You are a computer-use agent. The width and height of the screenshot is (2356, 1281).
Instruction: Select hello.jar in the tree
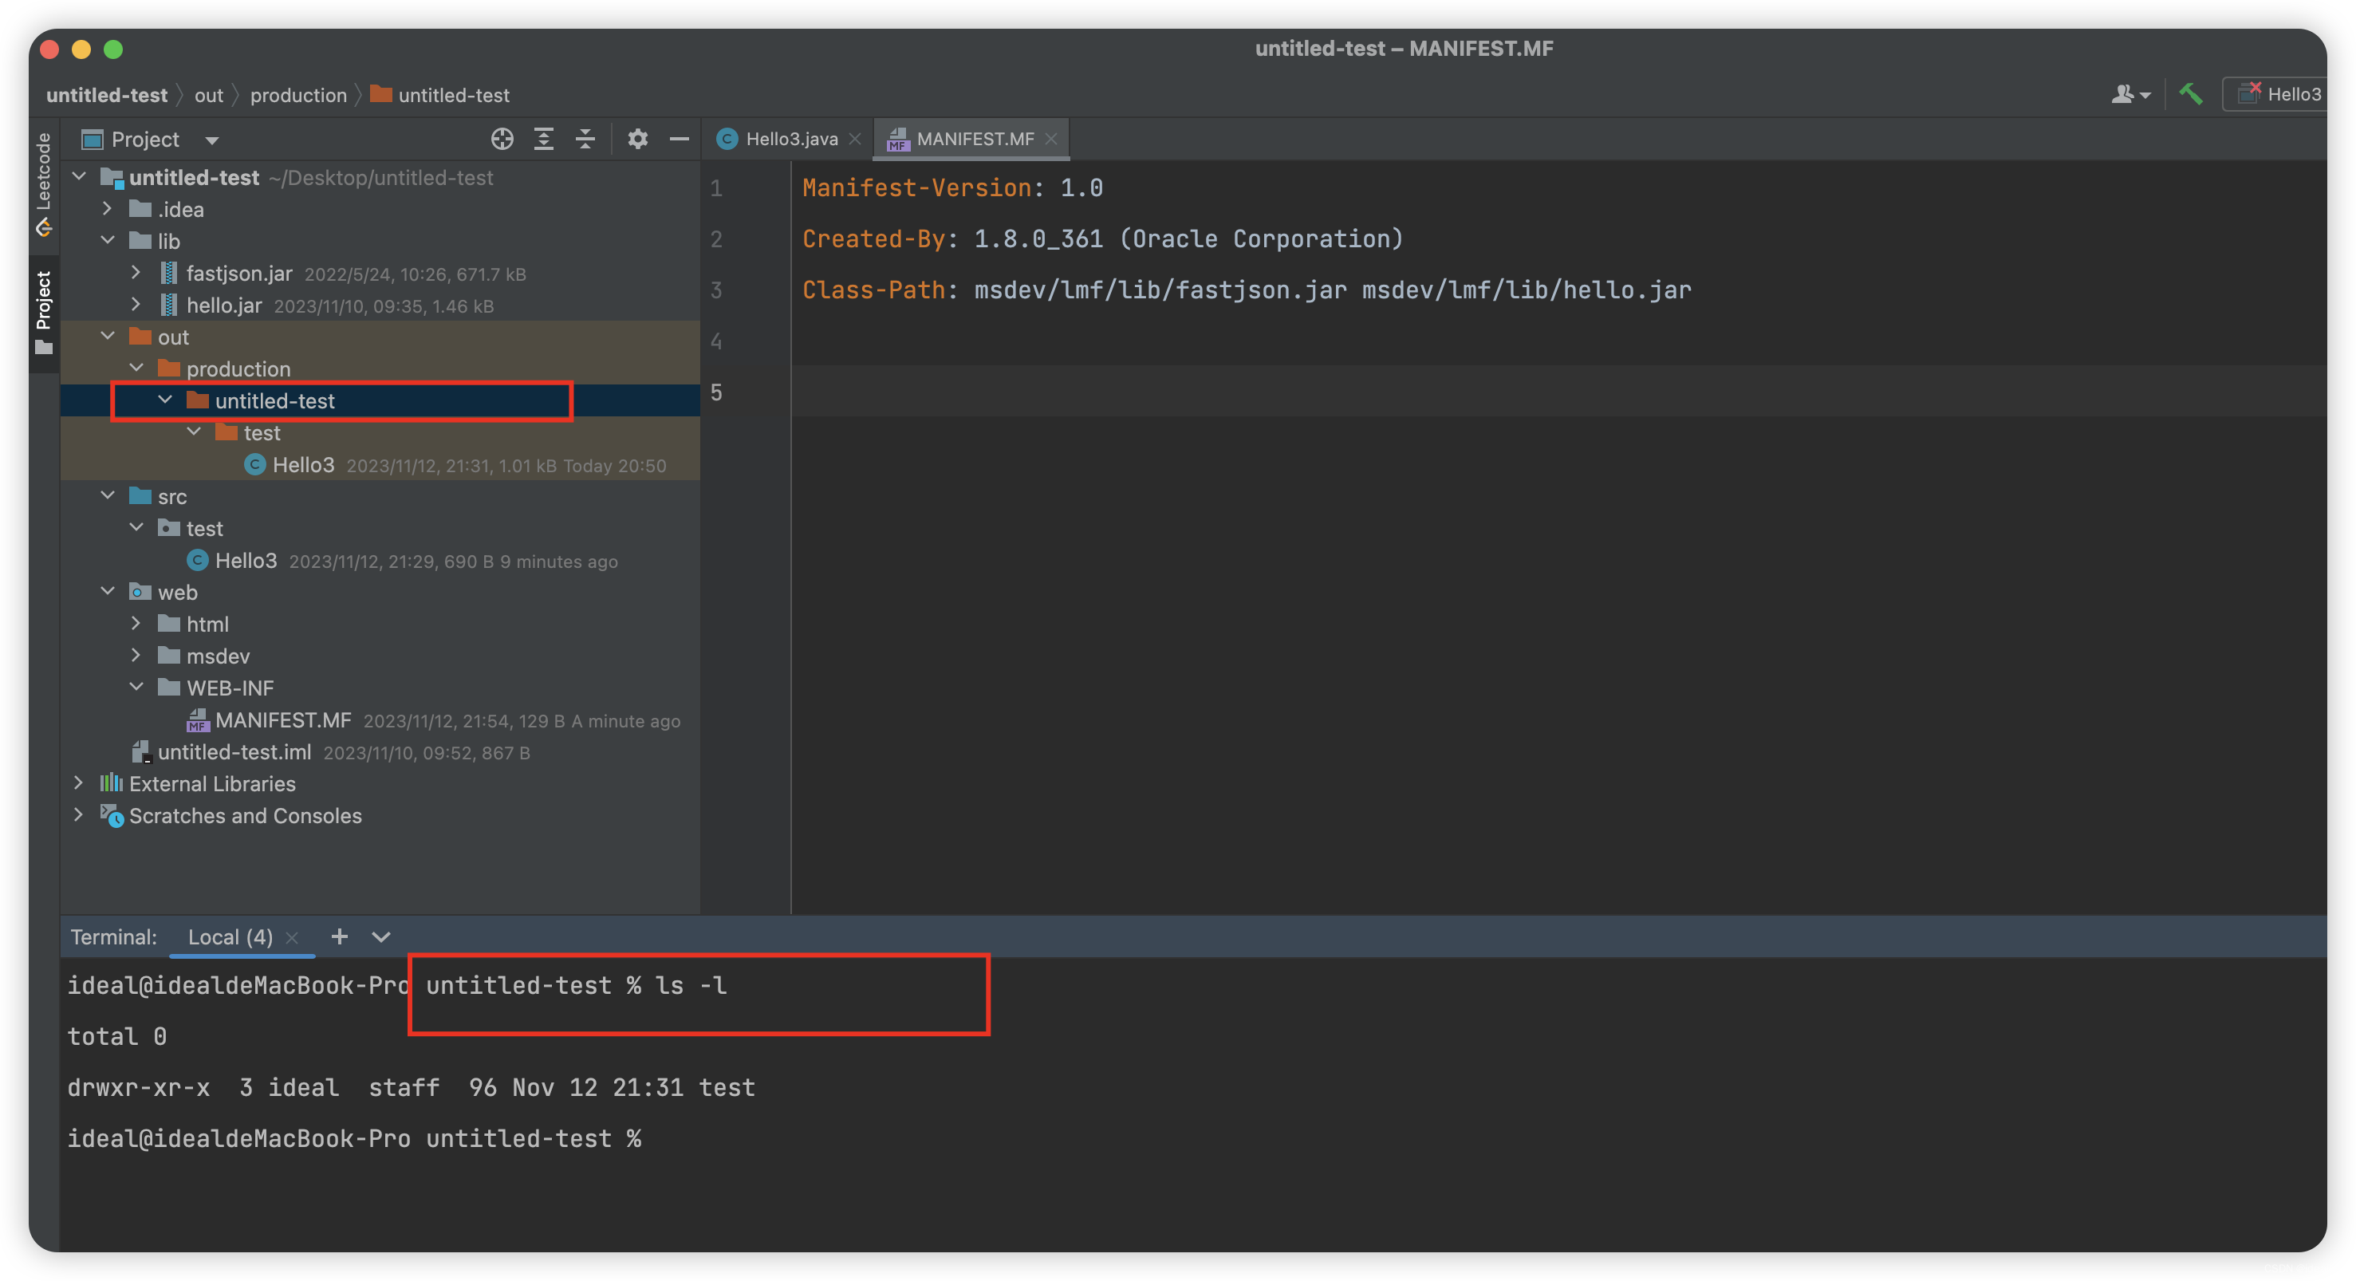tap(380, 305)
